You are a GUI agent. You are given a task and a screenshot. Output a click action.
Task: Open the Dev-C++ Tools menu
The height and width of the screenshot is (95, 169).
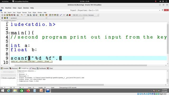tap(30, 12)
